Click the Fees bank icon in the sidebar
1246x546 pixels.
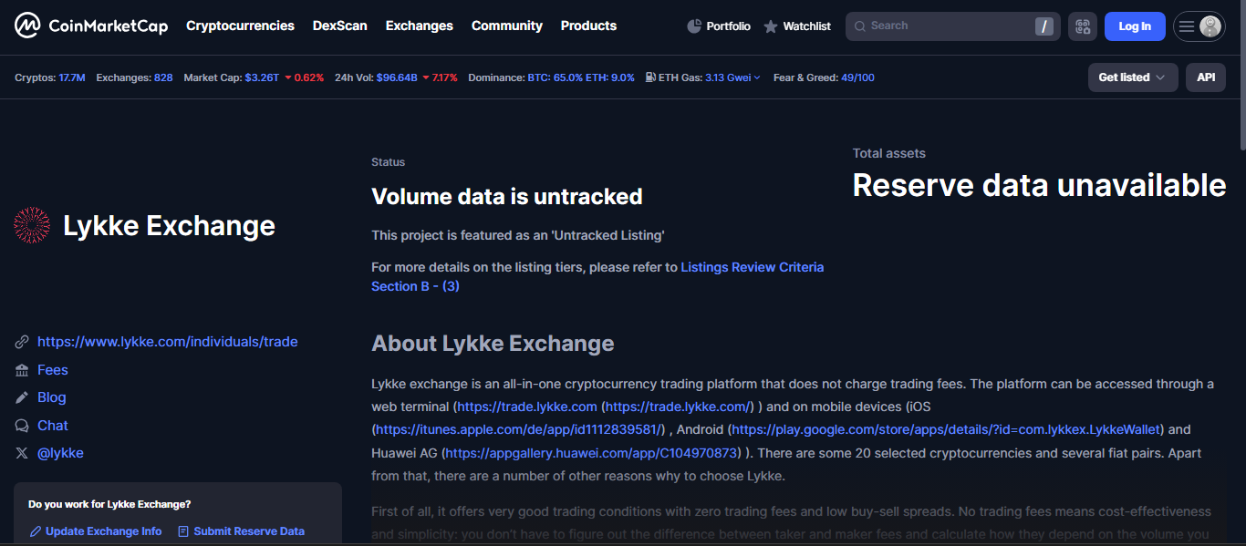coord(22,369)
